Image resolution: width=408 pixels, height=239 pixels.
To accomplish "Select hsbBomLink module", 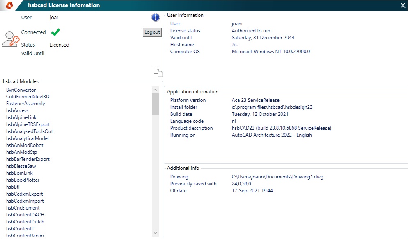I will [20, 173].
